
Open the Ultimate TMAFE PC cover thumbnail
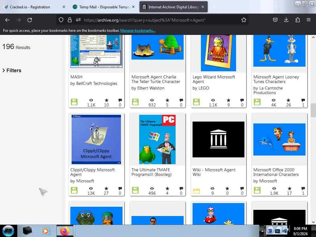pyautogui.click(x=157, y=139)
